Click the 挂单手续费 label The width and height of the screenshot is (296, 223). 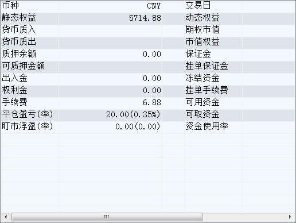207,90
